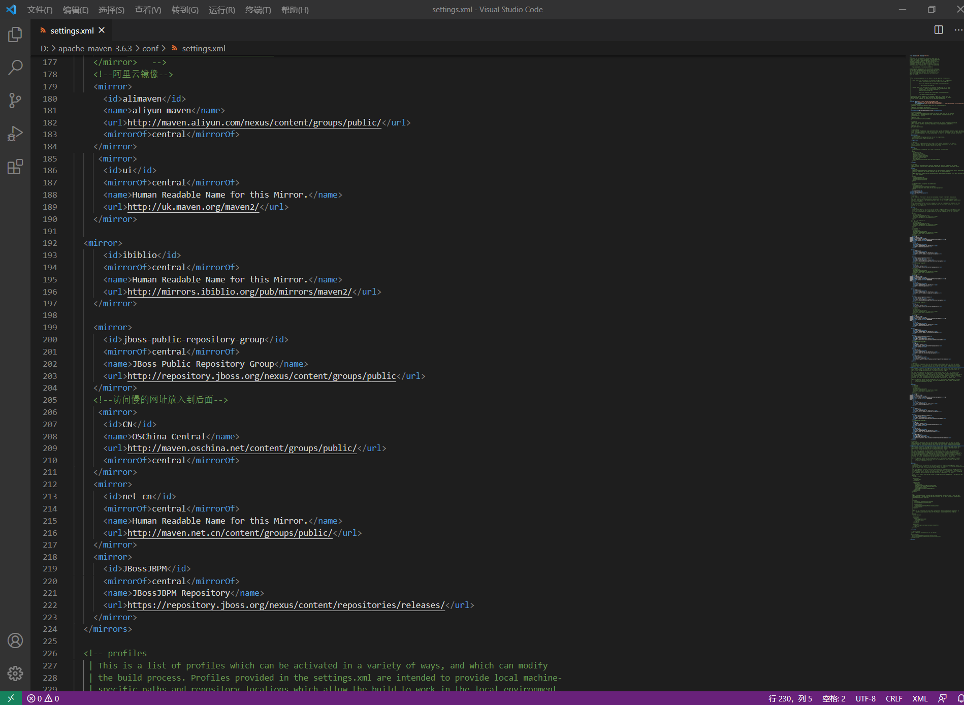This screenshot has height=705, width=964.
Task: Click the settings.xml breadcrumb segment
Action: click(x=199, y=49)
